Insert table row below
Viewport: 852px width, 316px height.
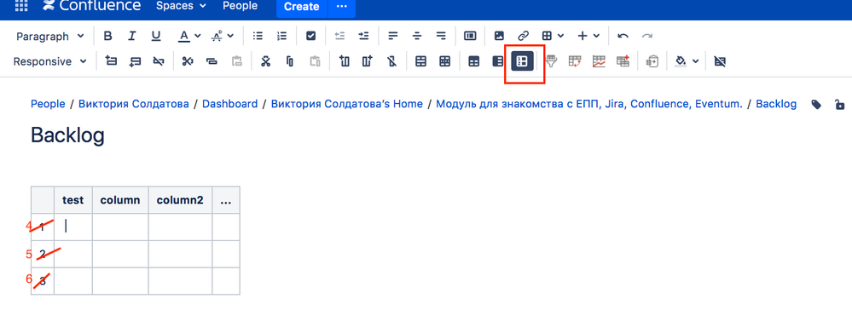click(135, 61)
